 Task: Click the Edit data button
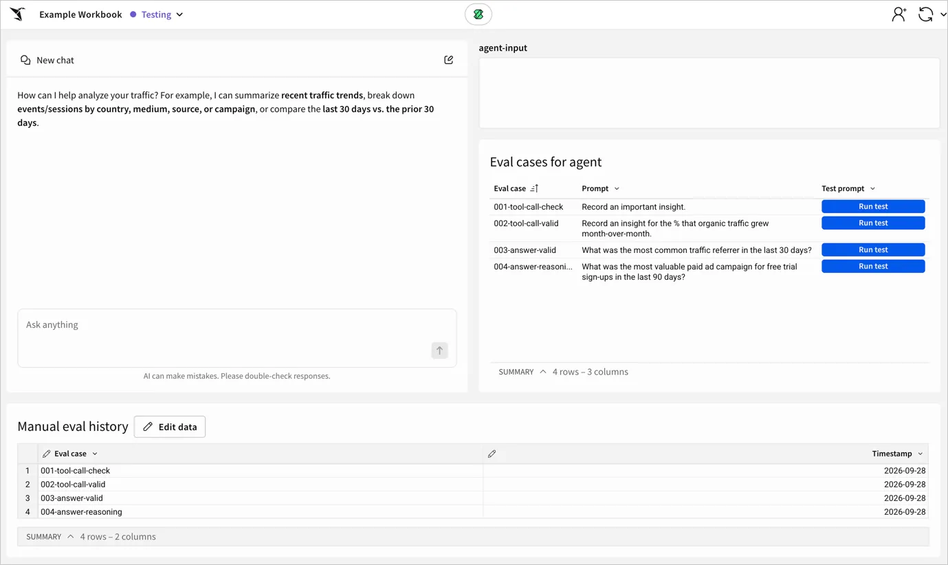click(x=170, y=427)
